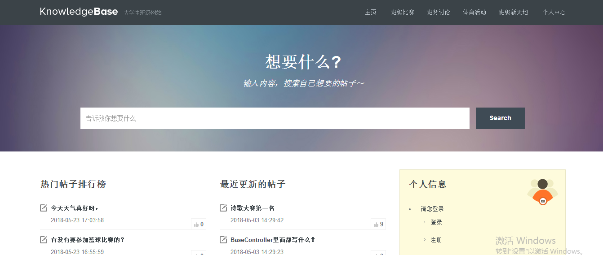Image resolution: width=603 pixels, height=255 pixels.
Task: Open the 班级比赛 navigation item
Action: (x=403, y=13)
